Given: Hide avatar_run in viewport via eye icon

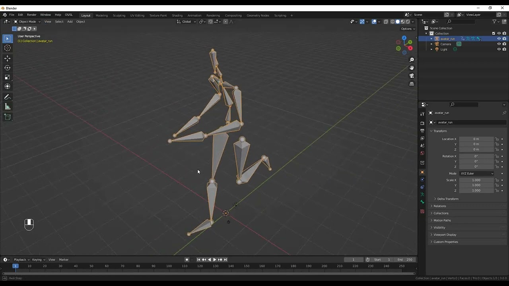Looking at the screenshot, I should (x=499, y=39).
